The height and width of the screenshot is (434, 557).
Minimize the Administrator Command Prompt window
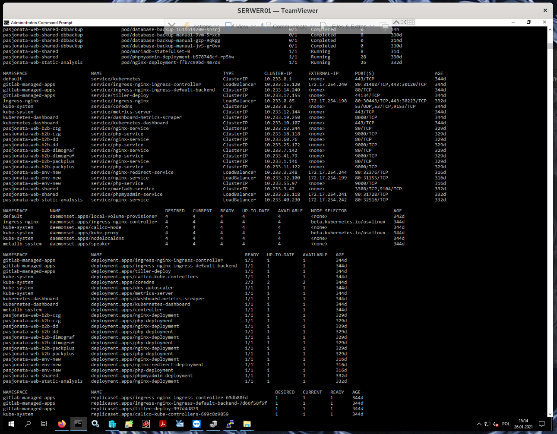click(513, 22)
